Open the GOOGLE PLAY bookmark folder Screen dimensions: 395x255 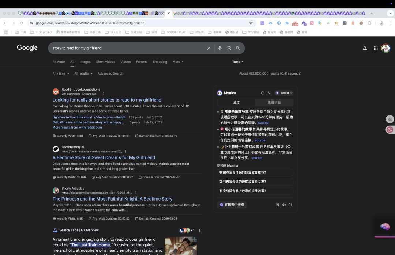[x=173, y=32]
